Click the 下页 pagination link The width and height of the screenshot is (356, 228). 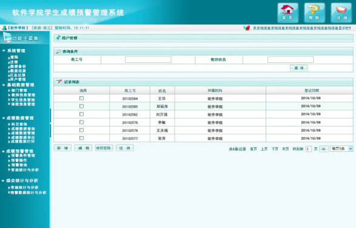click(275, 149)
